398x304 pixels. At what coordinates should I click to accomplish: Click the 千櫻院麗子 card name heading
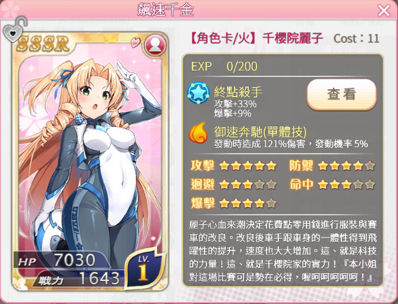pyautogui.click(x=292, y=39)
